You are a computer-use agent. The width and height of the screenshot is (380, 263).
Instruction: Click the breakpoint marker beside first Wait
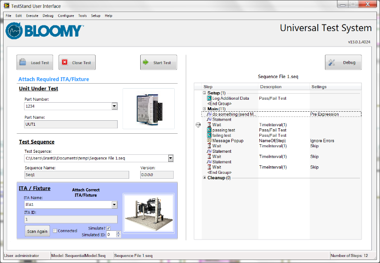[x=198, y=125]
